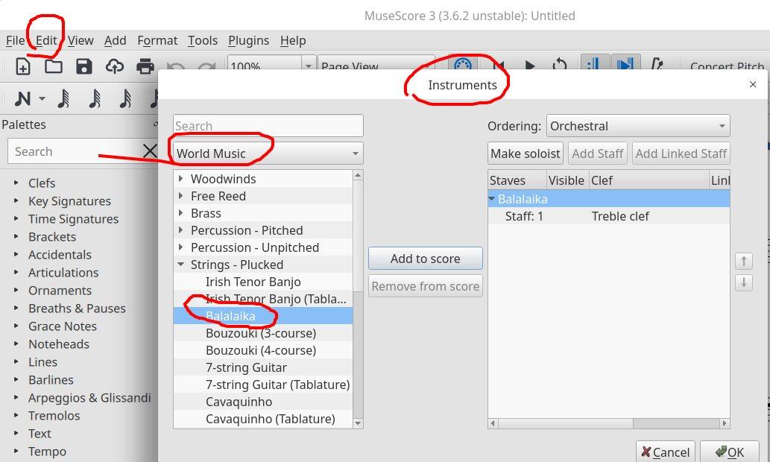Collapse the Balalaika staves entry

491,199
